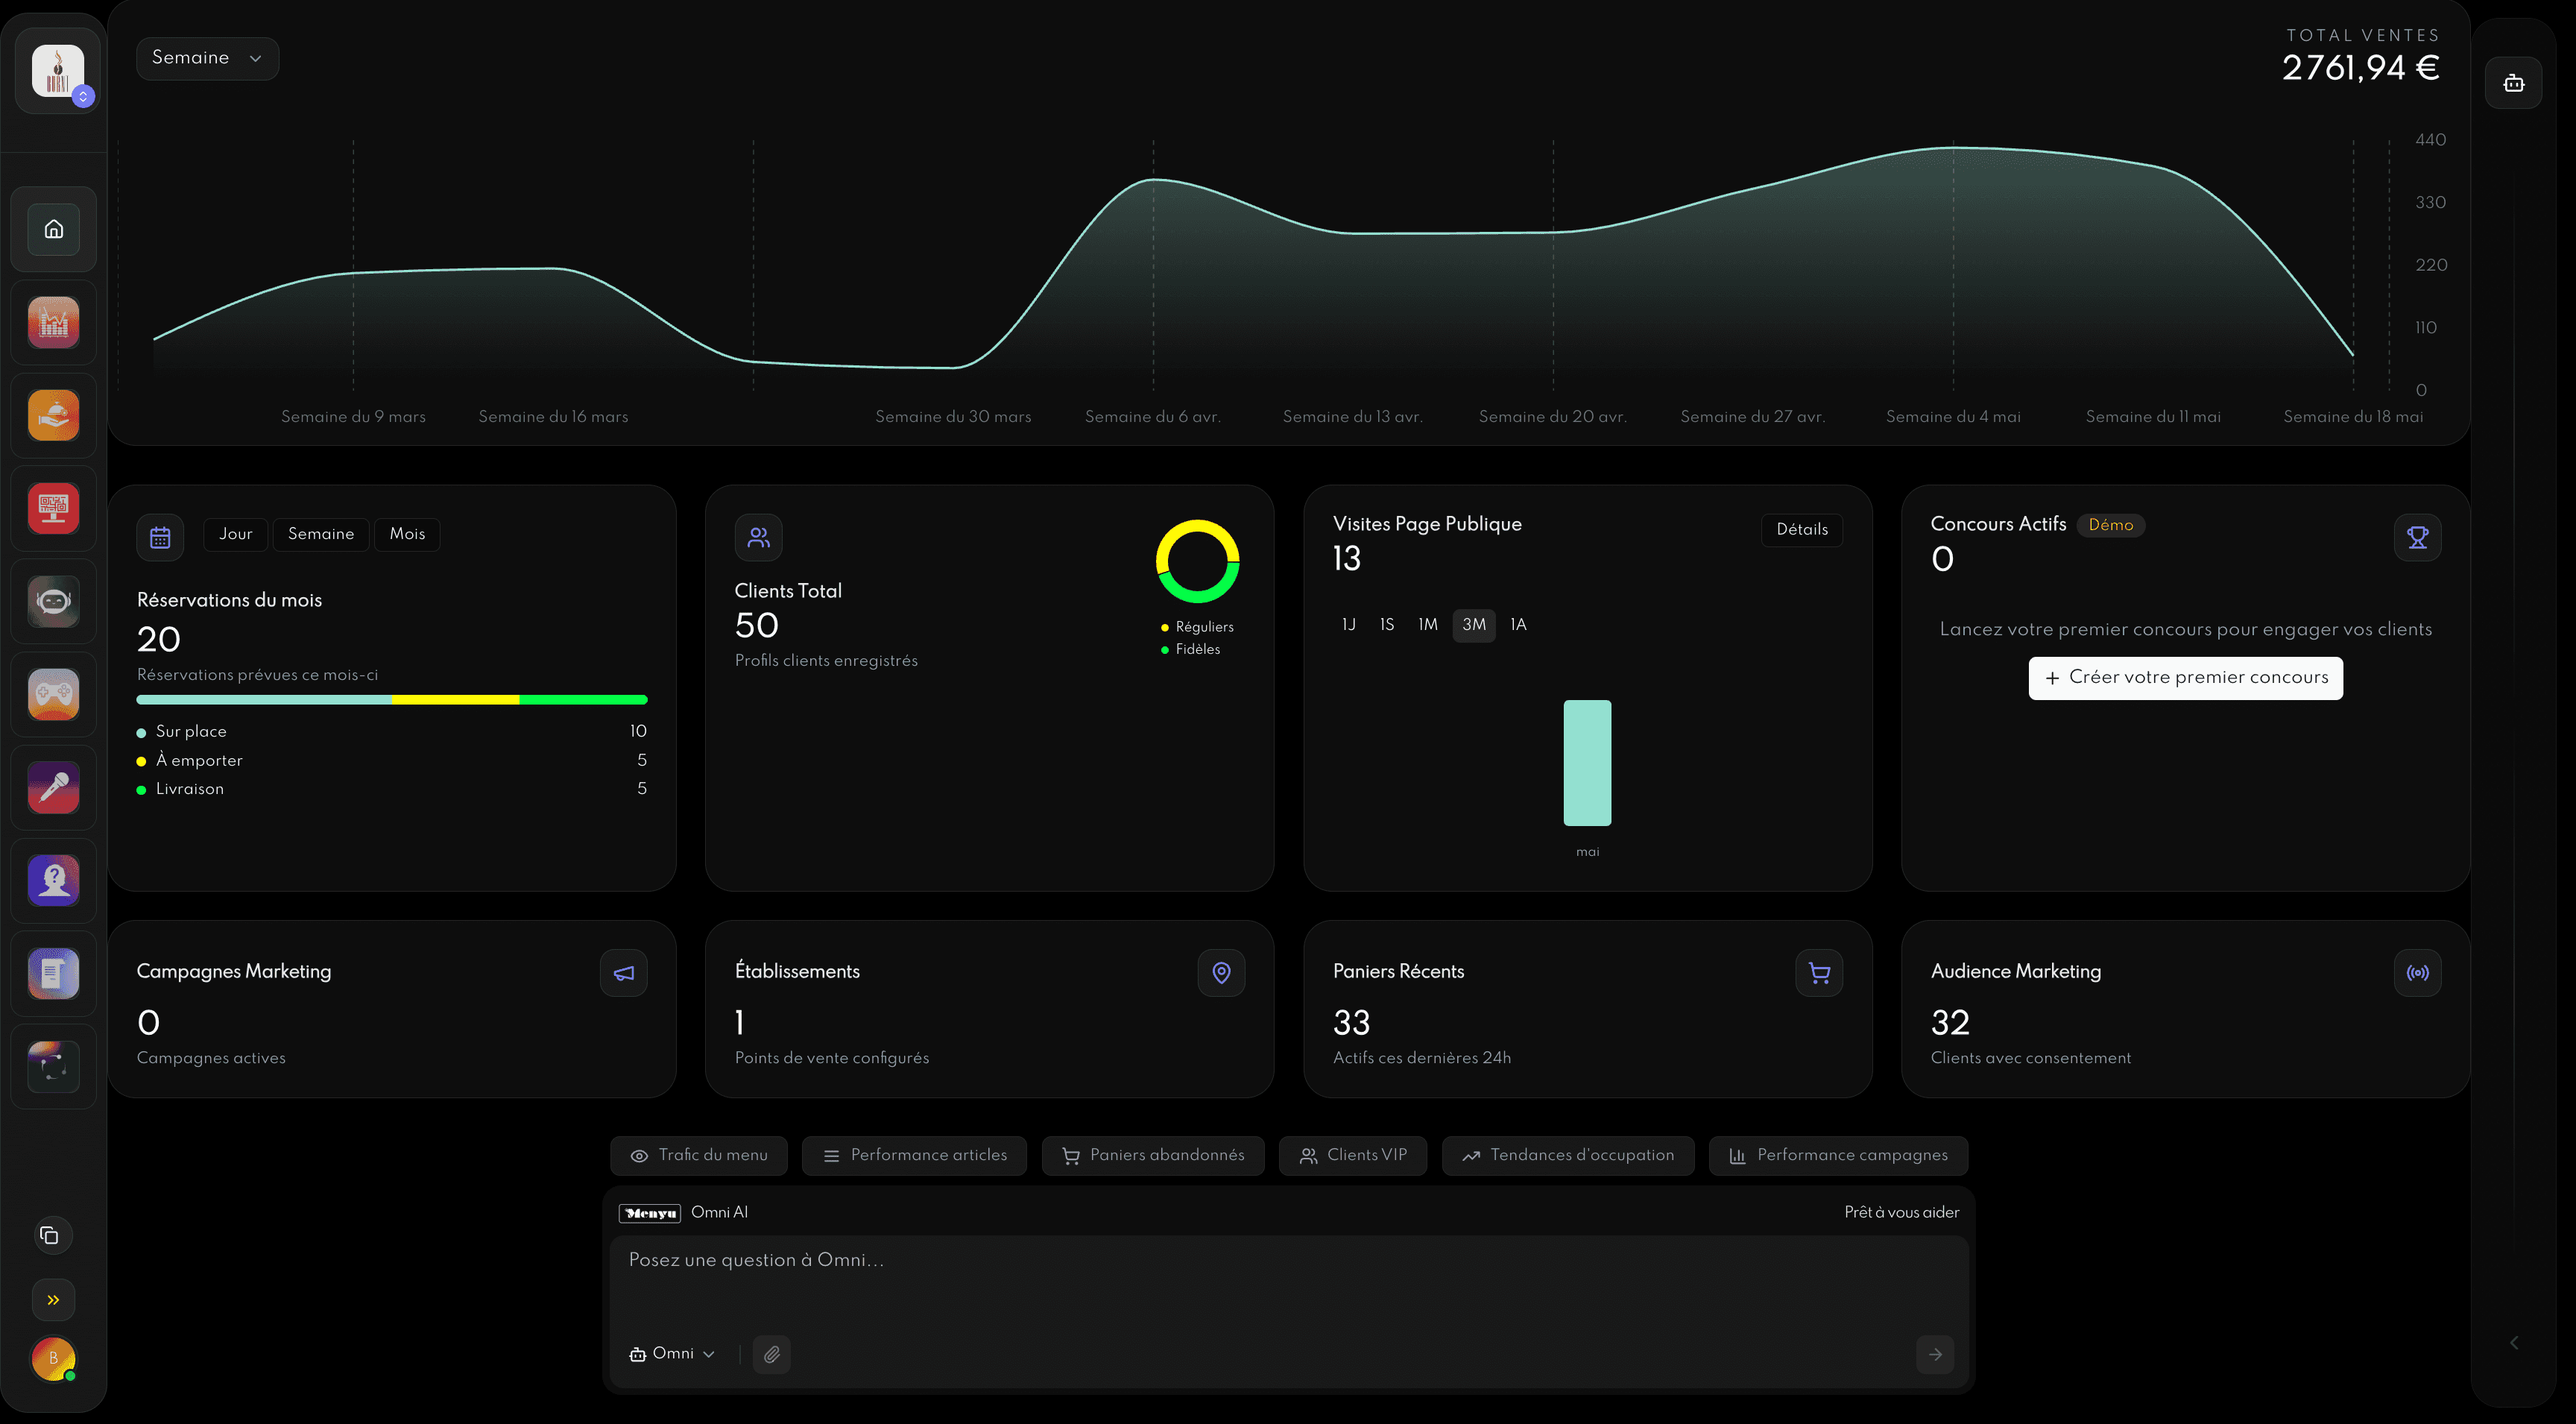Choose the Performance campagnes suggestion
The image size is (2576, 1424).
1839,1156
